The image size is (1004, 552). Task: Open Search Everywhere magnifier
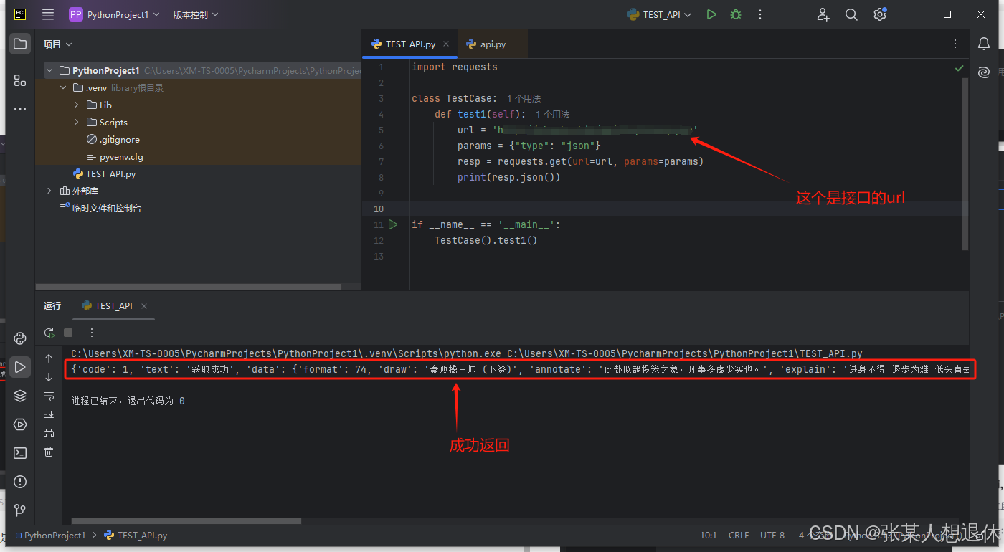[x=851, y=14]
